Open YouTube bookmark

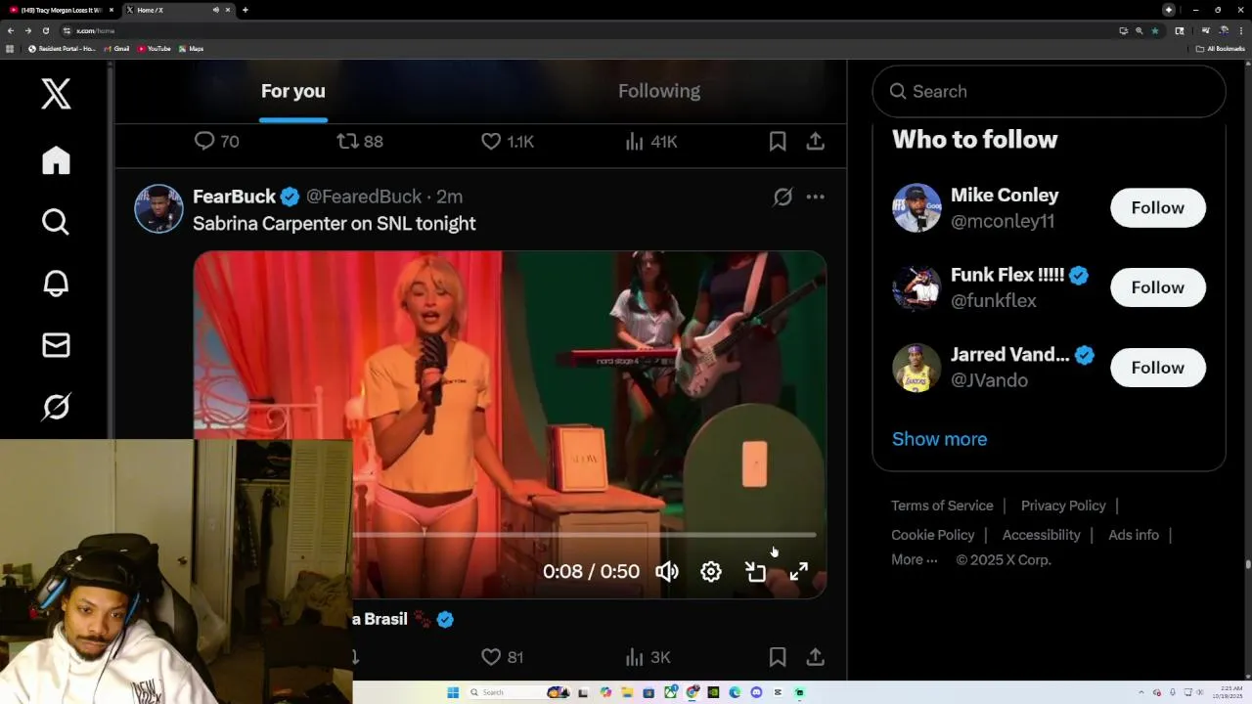154,49
